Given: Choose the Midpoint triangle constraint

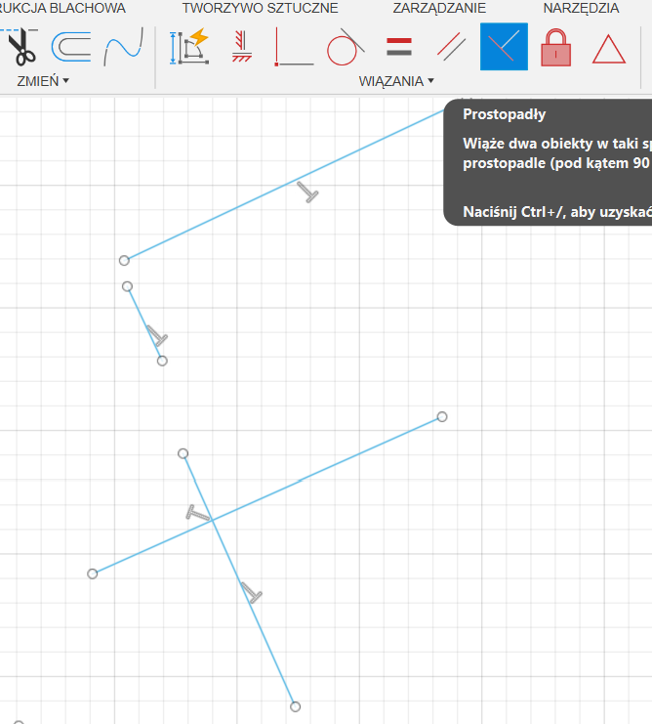Looking at the screenshot, I should click(x=609, y=47).
